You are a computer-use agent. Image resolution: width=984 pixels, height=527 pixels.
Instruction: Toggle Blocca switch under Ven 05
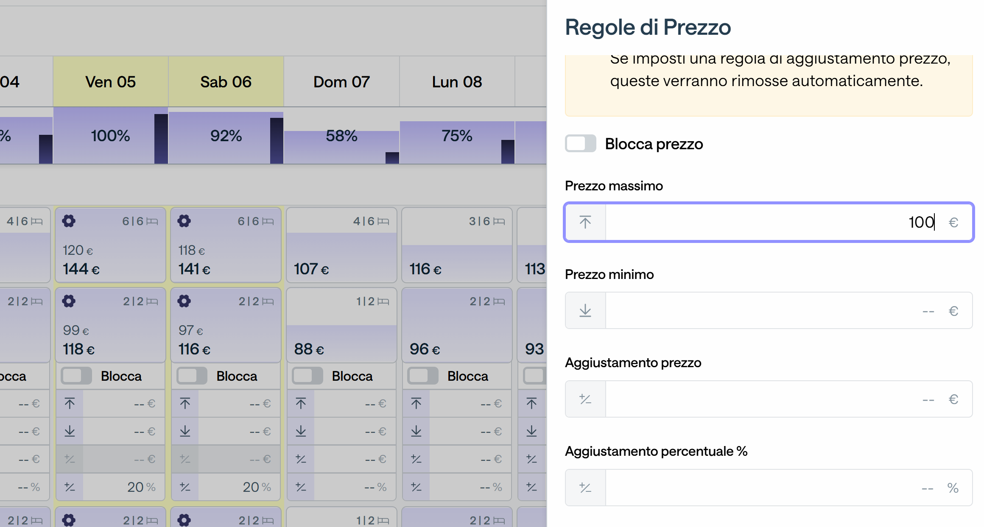(x=76, y=376)
